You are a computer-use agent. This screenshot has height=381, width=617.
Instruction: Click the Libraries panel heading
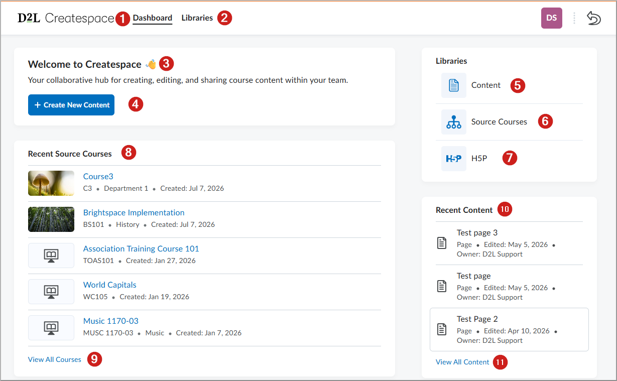[451, 61]
